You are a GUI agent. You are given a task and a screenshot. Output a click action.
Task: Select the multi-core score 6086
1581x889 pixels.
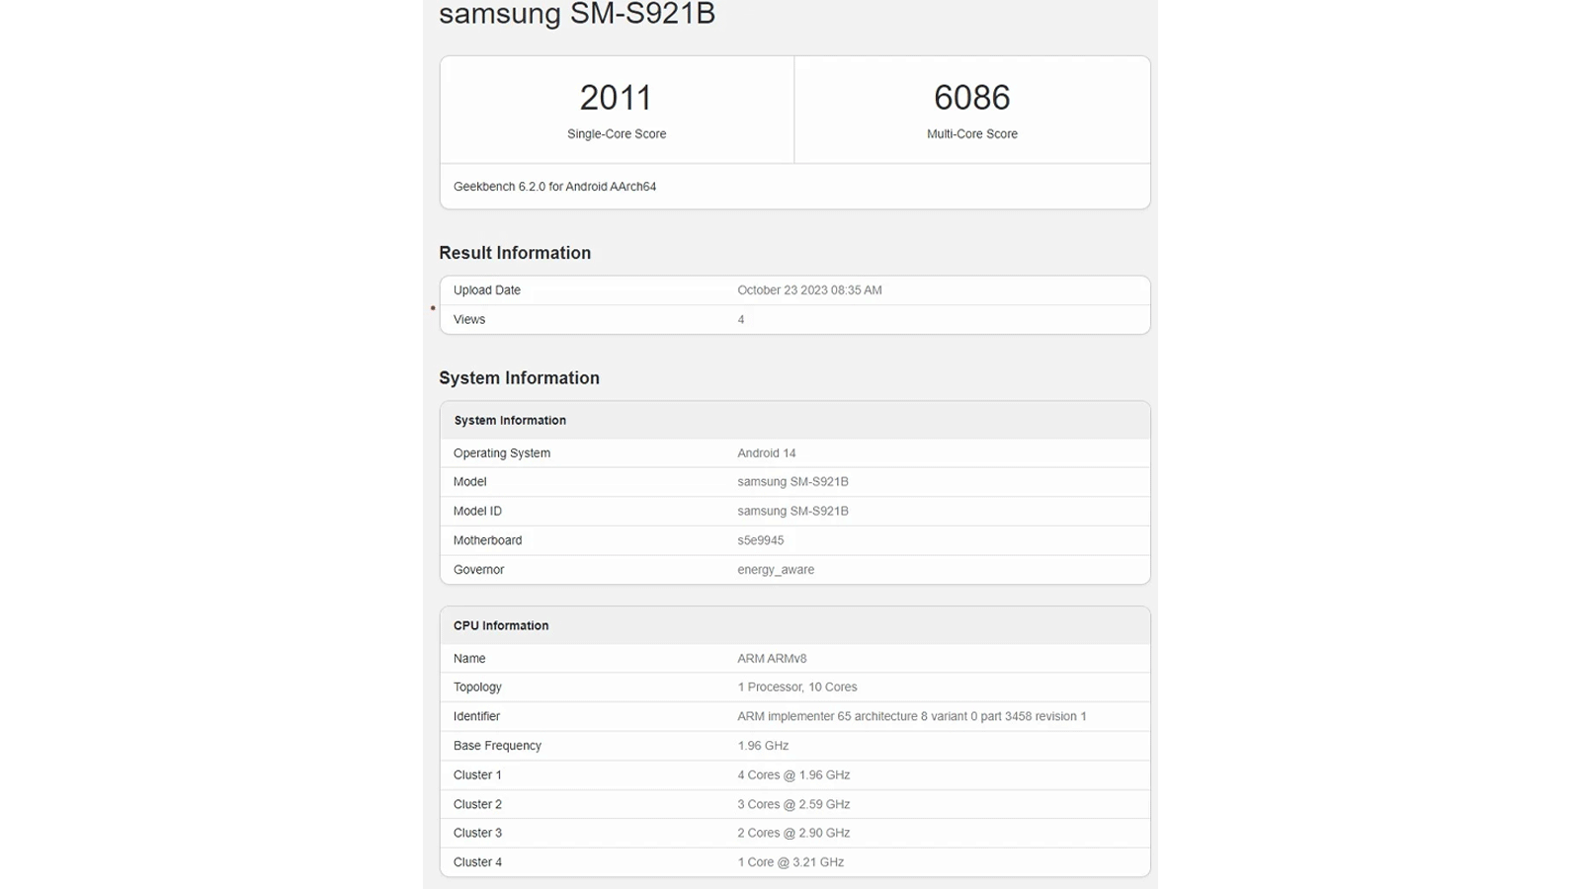pyautogui.click(x=972, y=98)
